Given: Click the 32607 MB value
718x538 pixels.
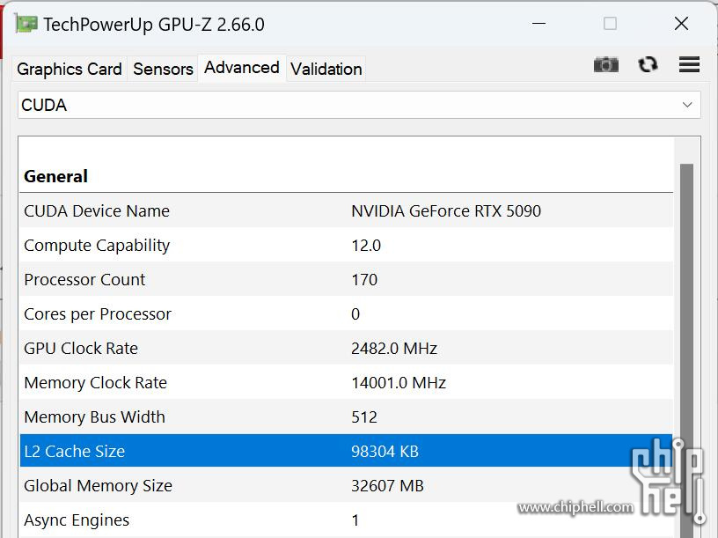Looking at the screenshot, I should coord(387,486).
